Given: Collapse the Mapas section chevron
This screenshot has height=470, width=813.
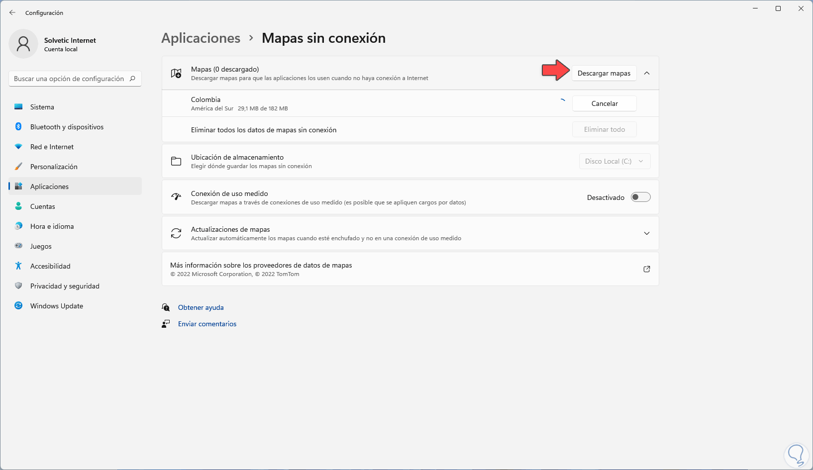Looking at the screenshot, I should coord(647,73).
